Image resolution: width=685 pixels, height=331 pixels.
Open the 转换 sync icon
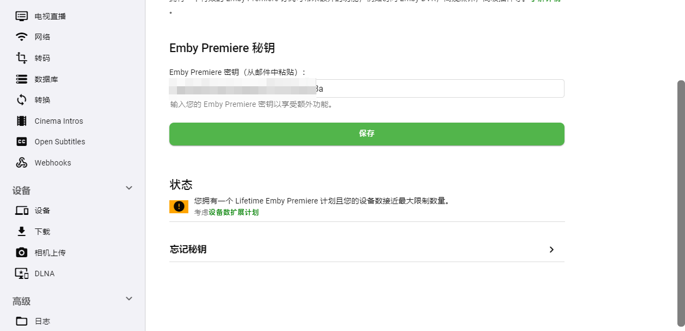point(22,100)
